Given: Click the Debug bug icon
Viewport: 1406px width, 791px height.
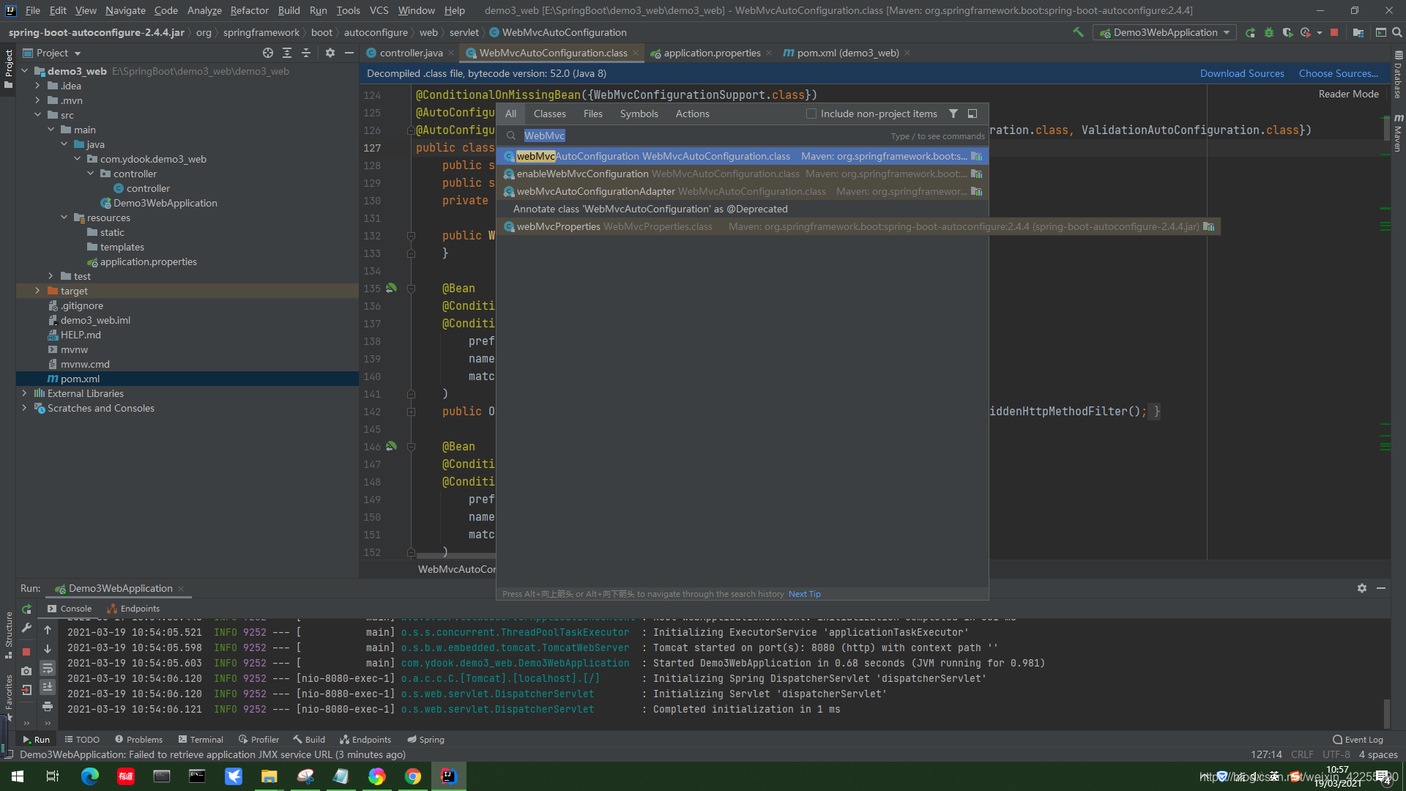Looking at the screenshot, I should pos(1269,32).
